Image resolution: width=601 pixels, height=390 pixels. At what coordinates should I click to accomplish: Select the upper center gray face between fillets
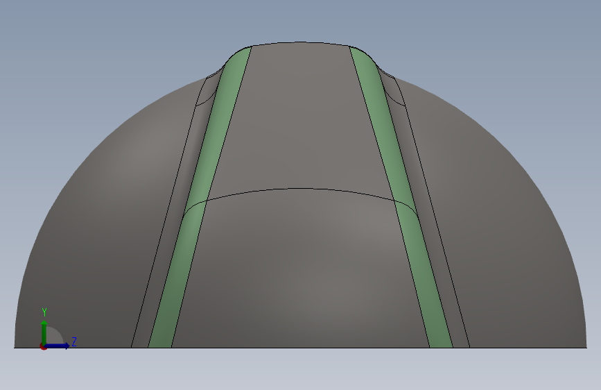pyautogui.click(x=300, y=119)
